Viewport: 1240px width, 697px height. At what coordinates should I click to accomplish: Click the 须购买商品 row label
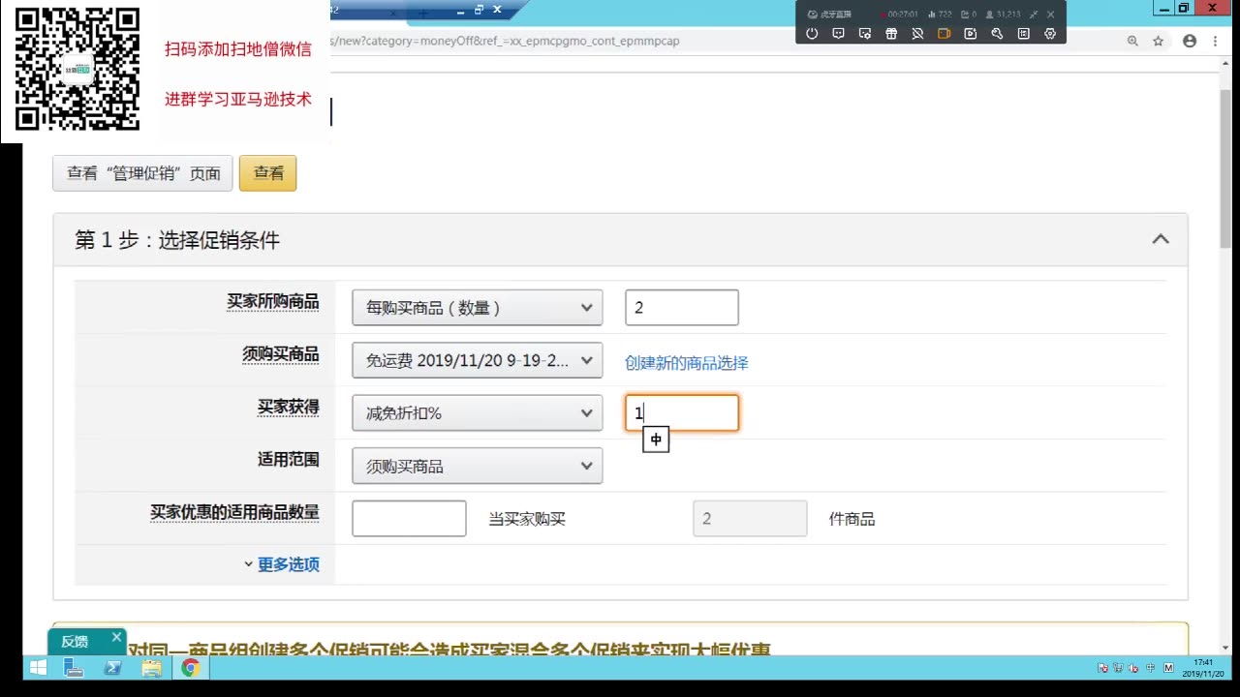(x=281, y=354)
